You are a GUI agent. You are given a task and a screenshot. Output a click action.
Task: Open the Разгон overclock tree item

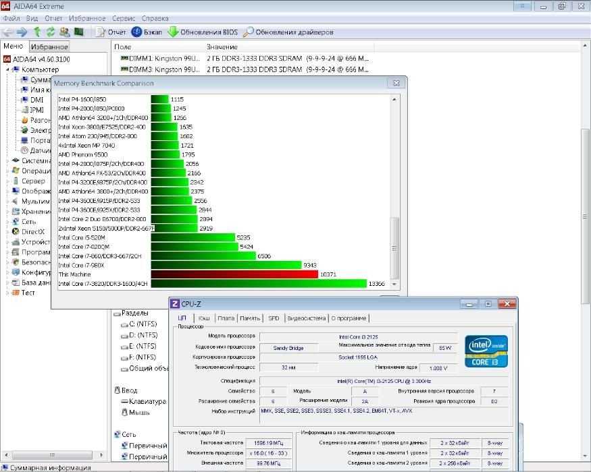point(36,120)
